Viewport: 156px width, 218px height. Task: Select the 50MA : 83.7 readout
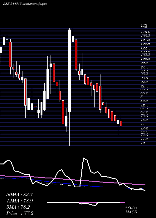pos(20,195)
